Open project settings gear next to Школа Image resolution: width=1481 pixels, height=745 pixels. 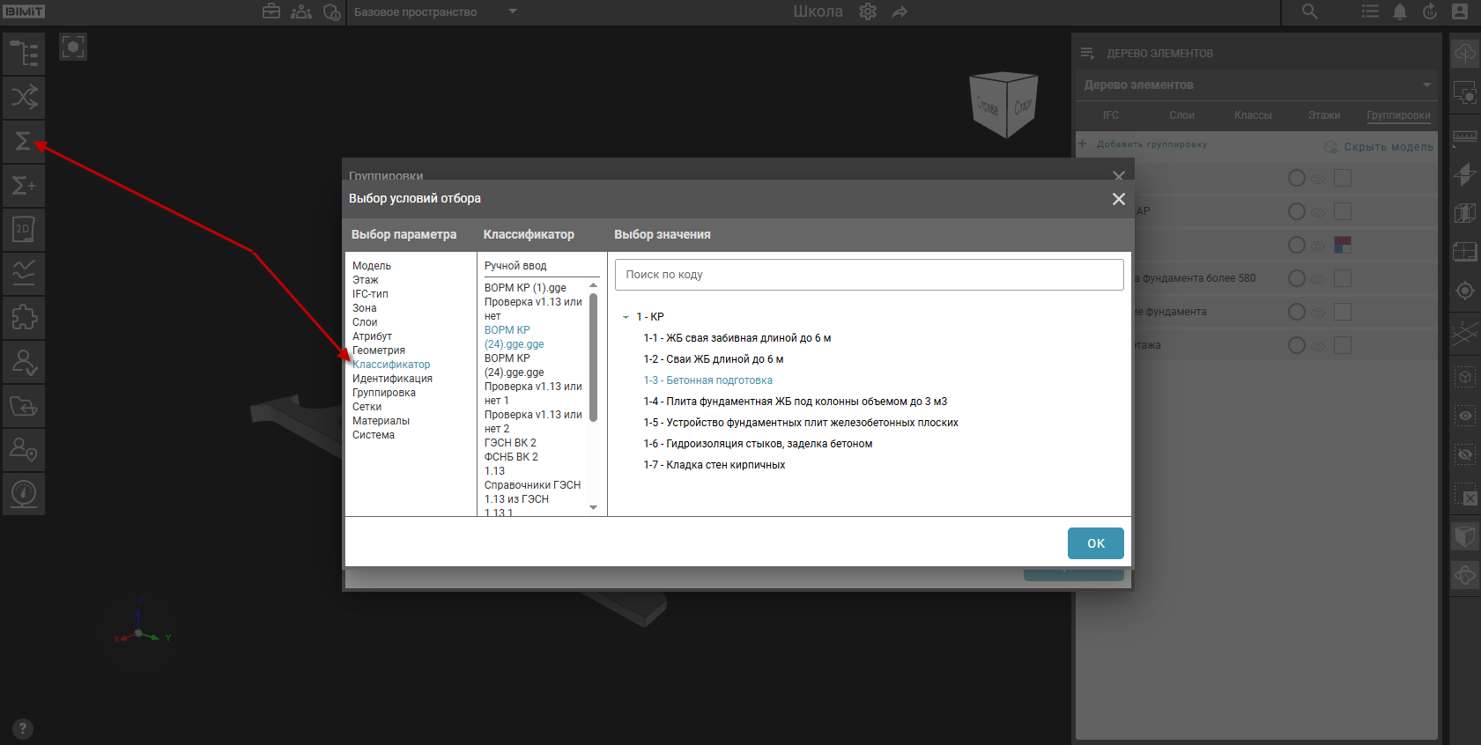tap(868, 11)
